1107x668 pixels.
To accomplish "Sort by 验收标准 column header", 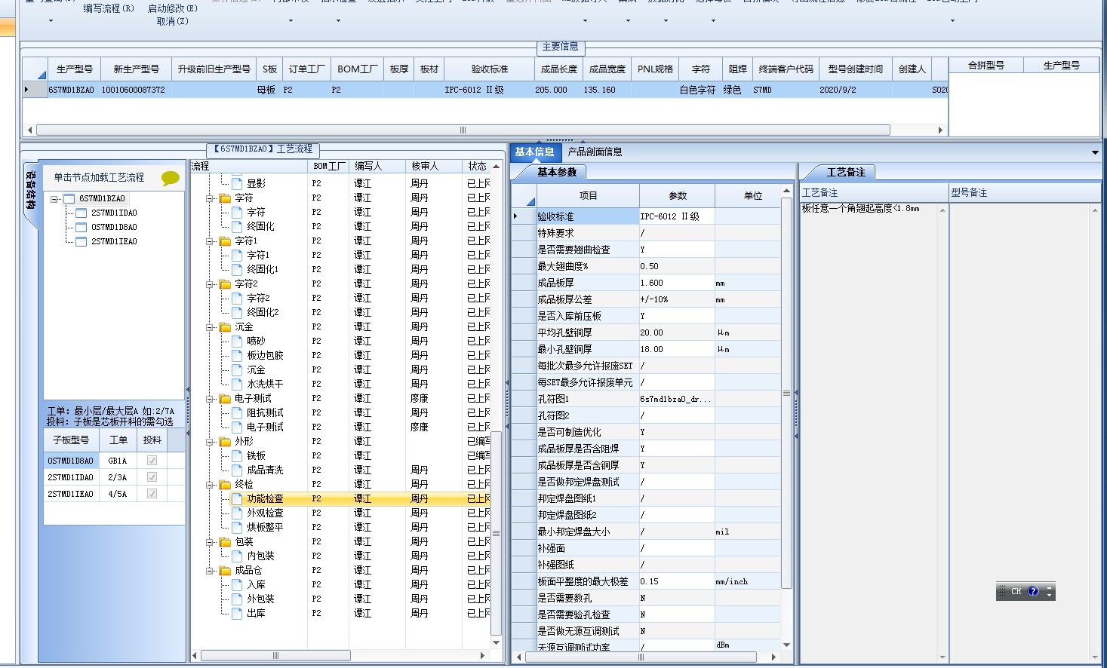I will tap(490, 69).
